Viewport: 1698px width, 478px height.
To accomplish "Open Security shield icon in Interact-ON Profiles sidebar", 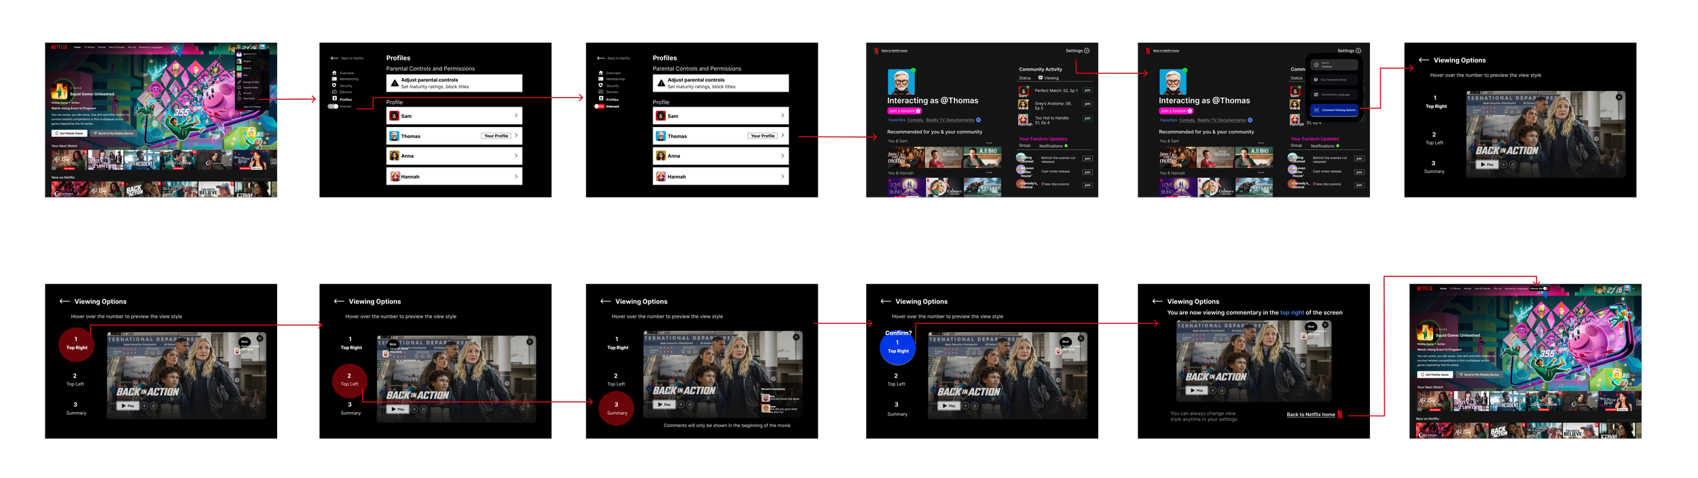I will click(x=600, y=86).
